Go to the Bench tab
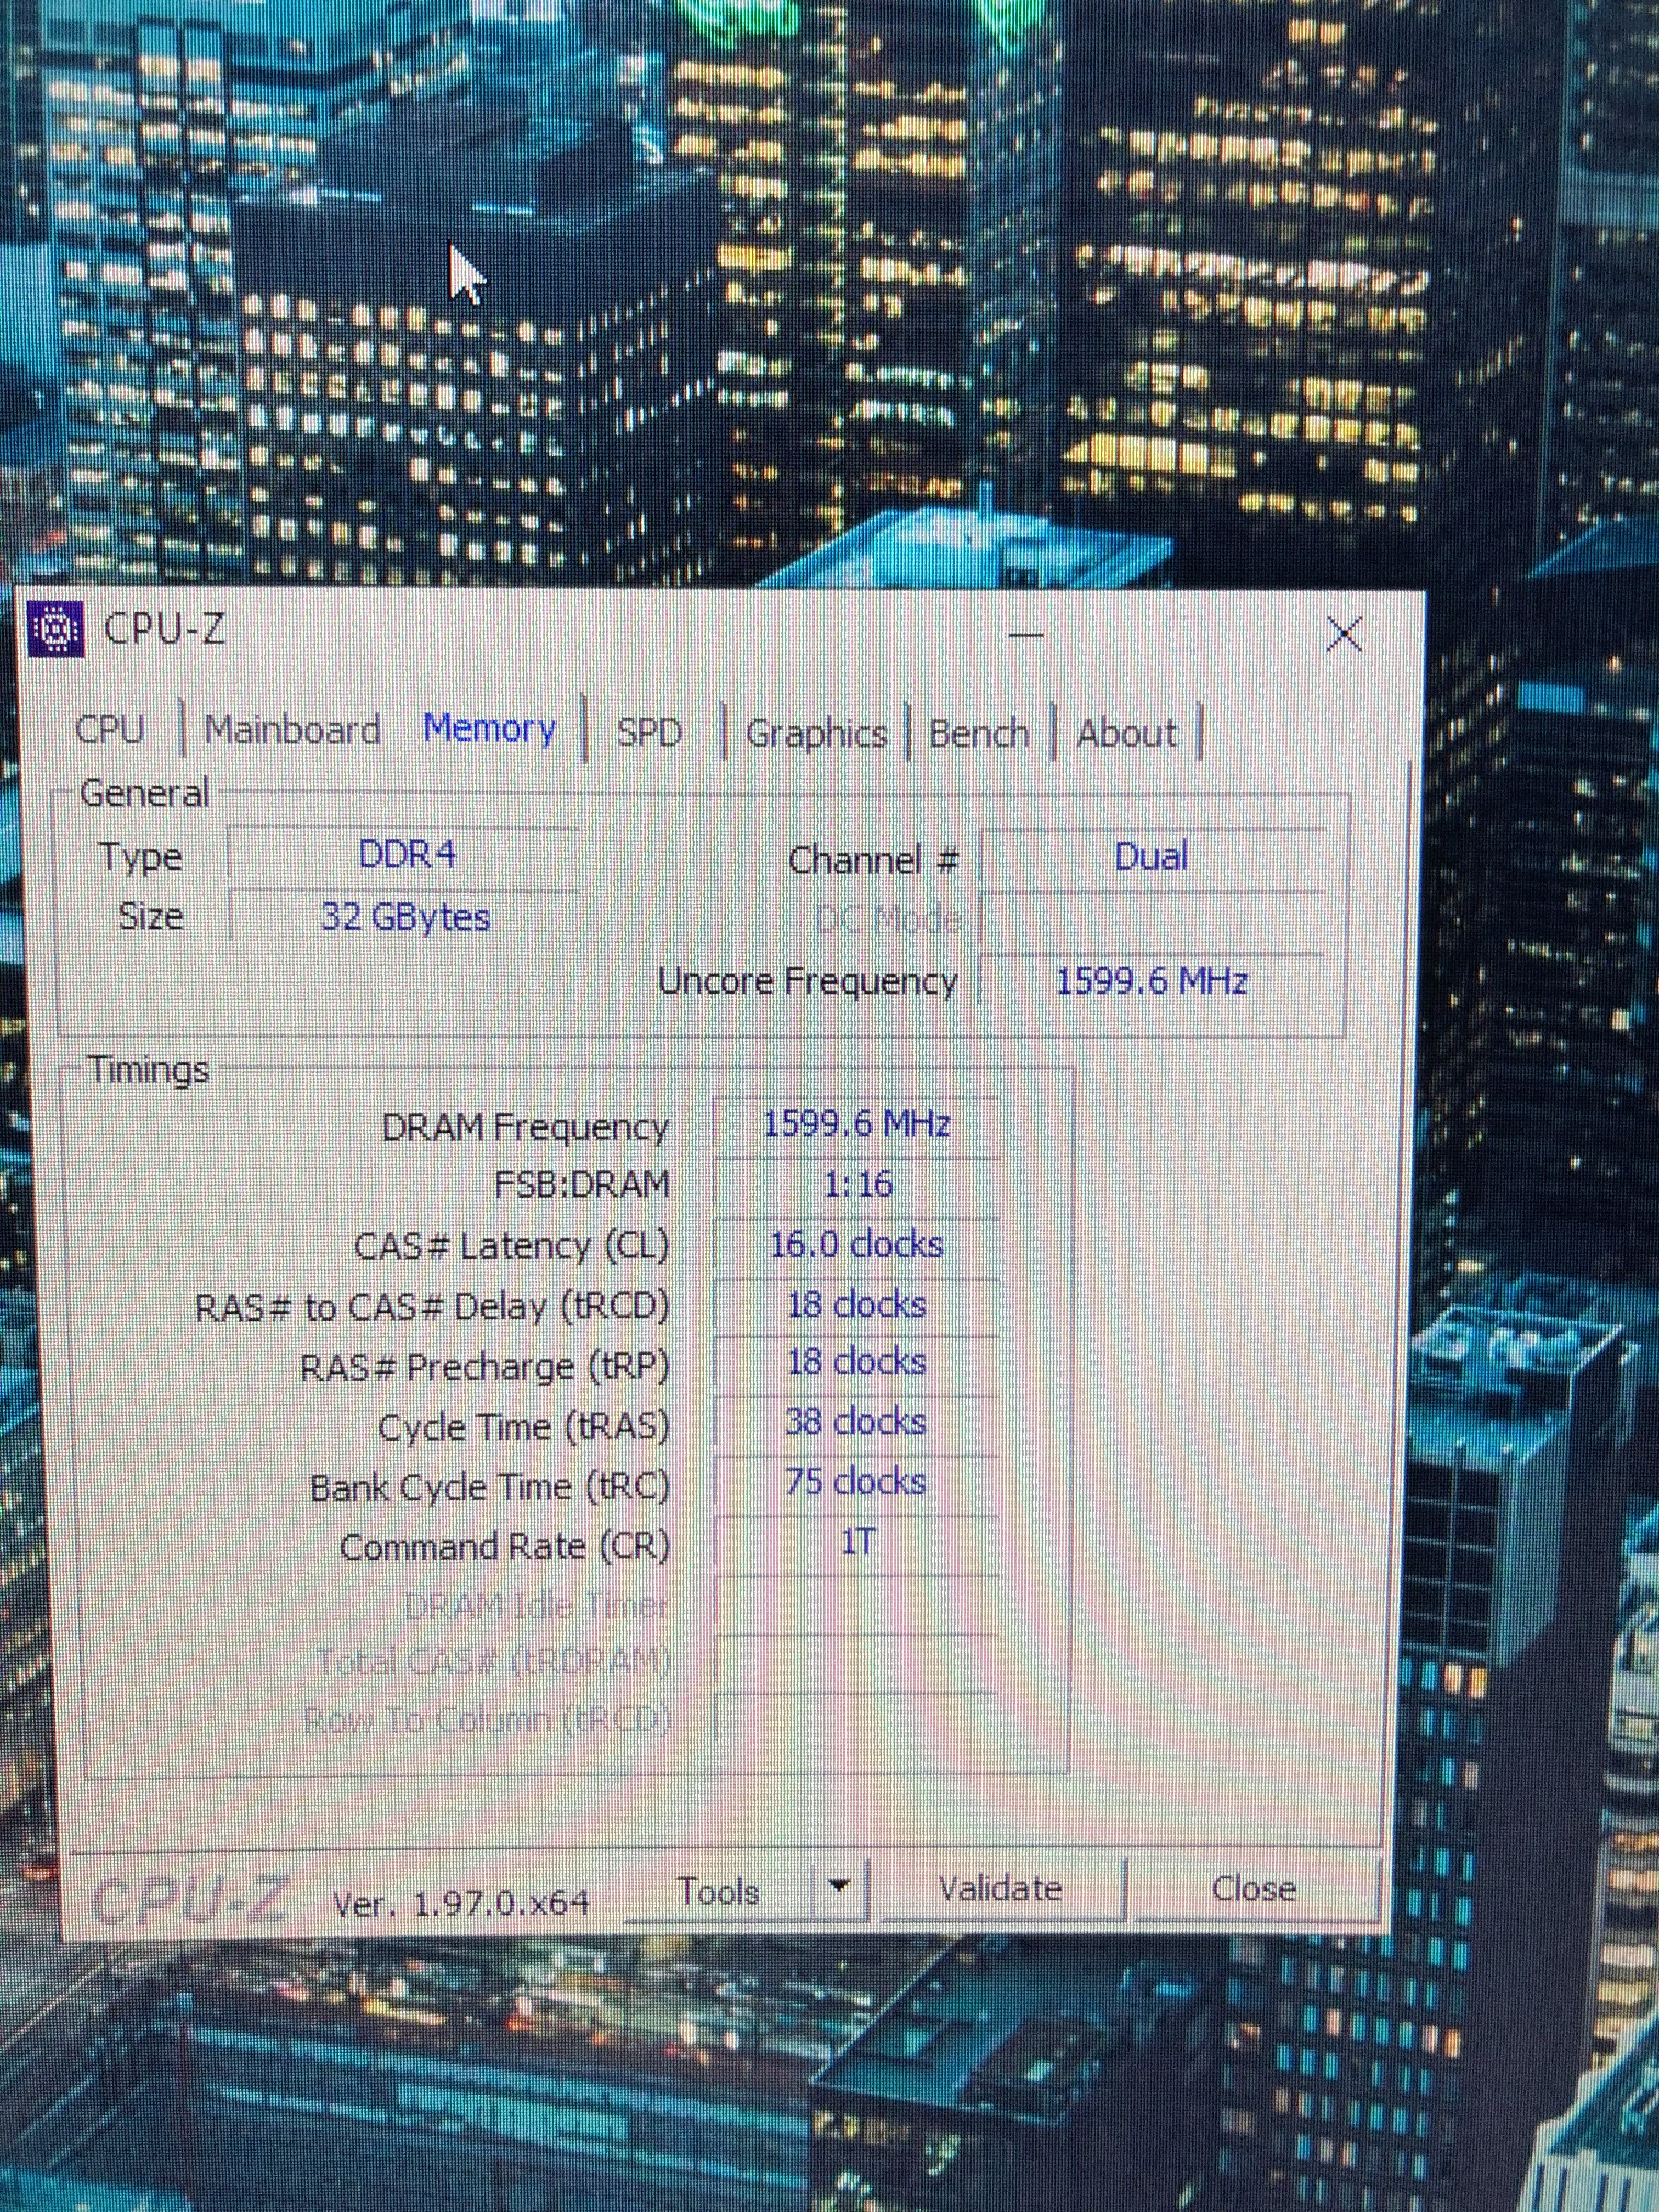The height and width of the screenshot is (2212, 1659). (978, 734)
